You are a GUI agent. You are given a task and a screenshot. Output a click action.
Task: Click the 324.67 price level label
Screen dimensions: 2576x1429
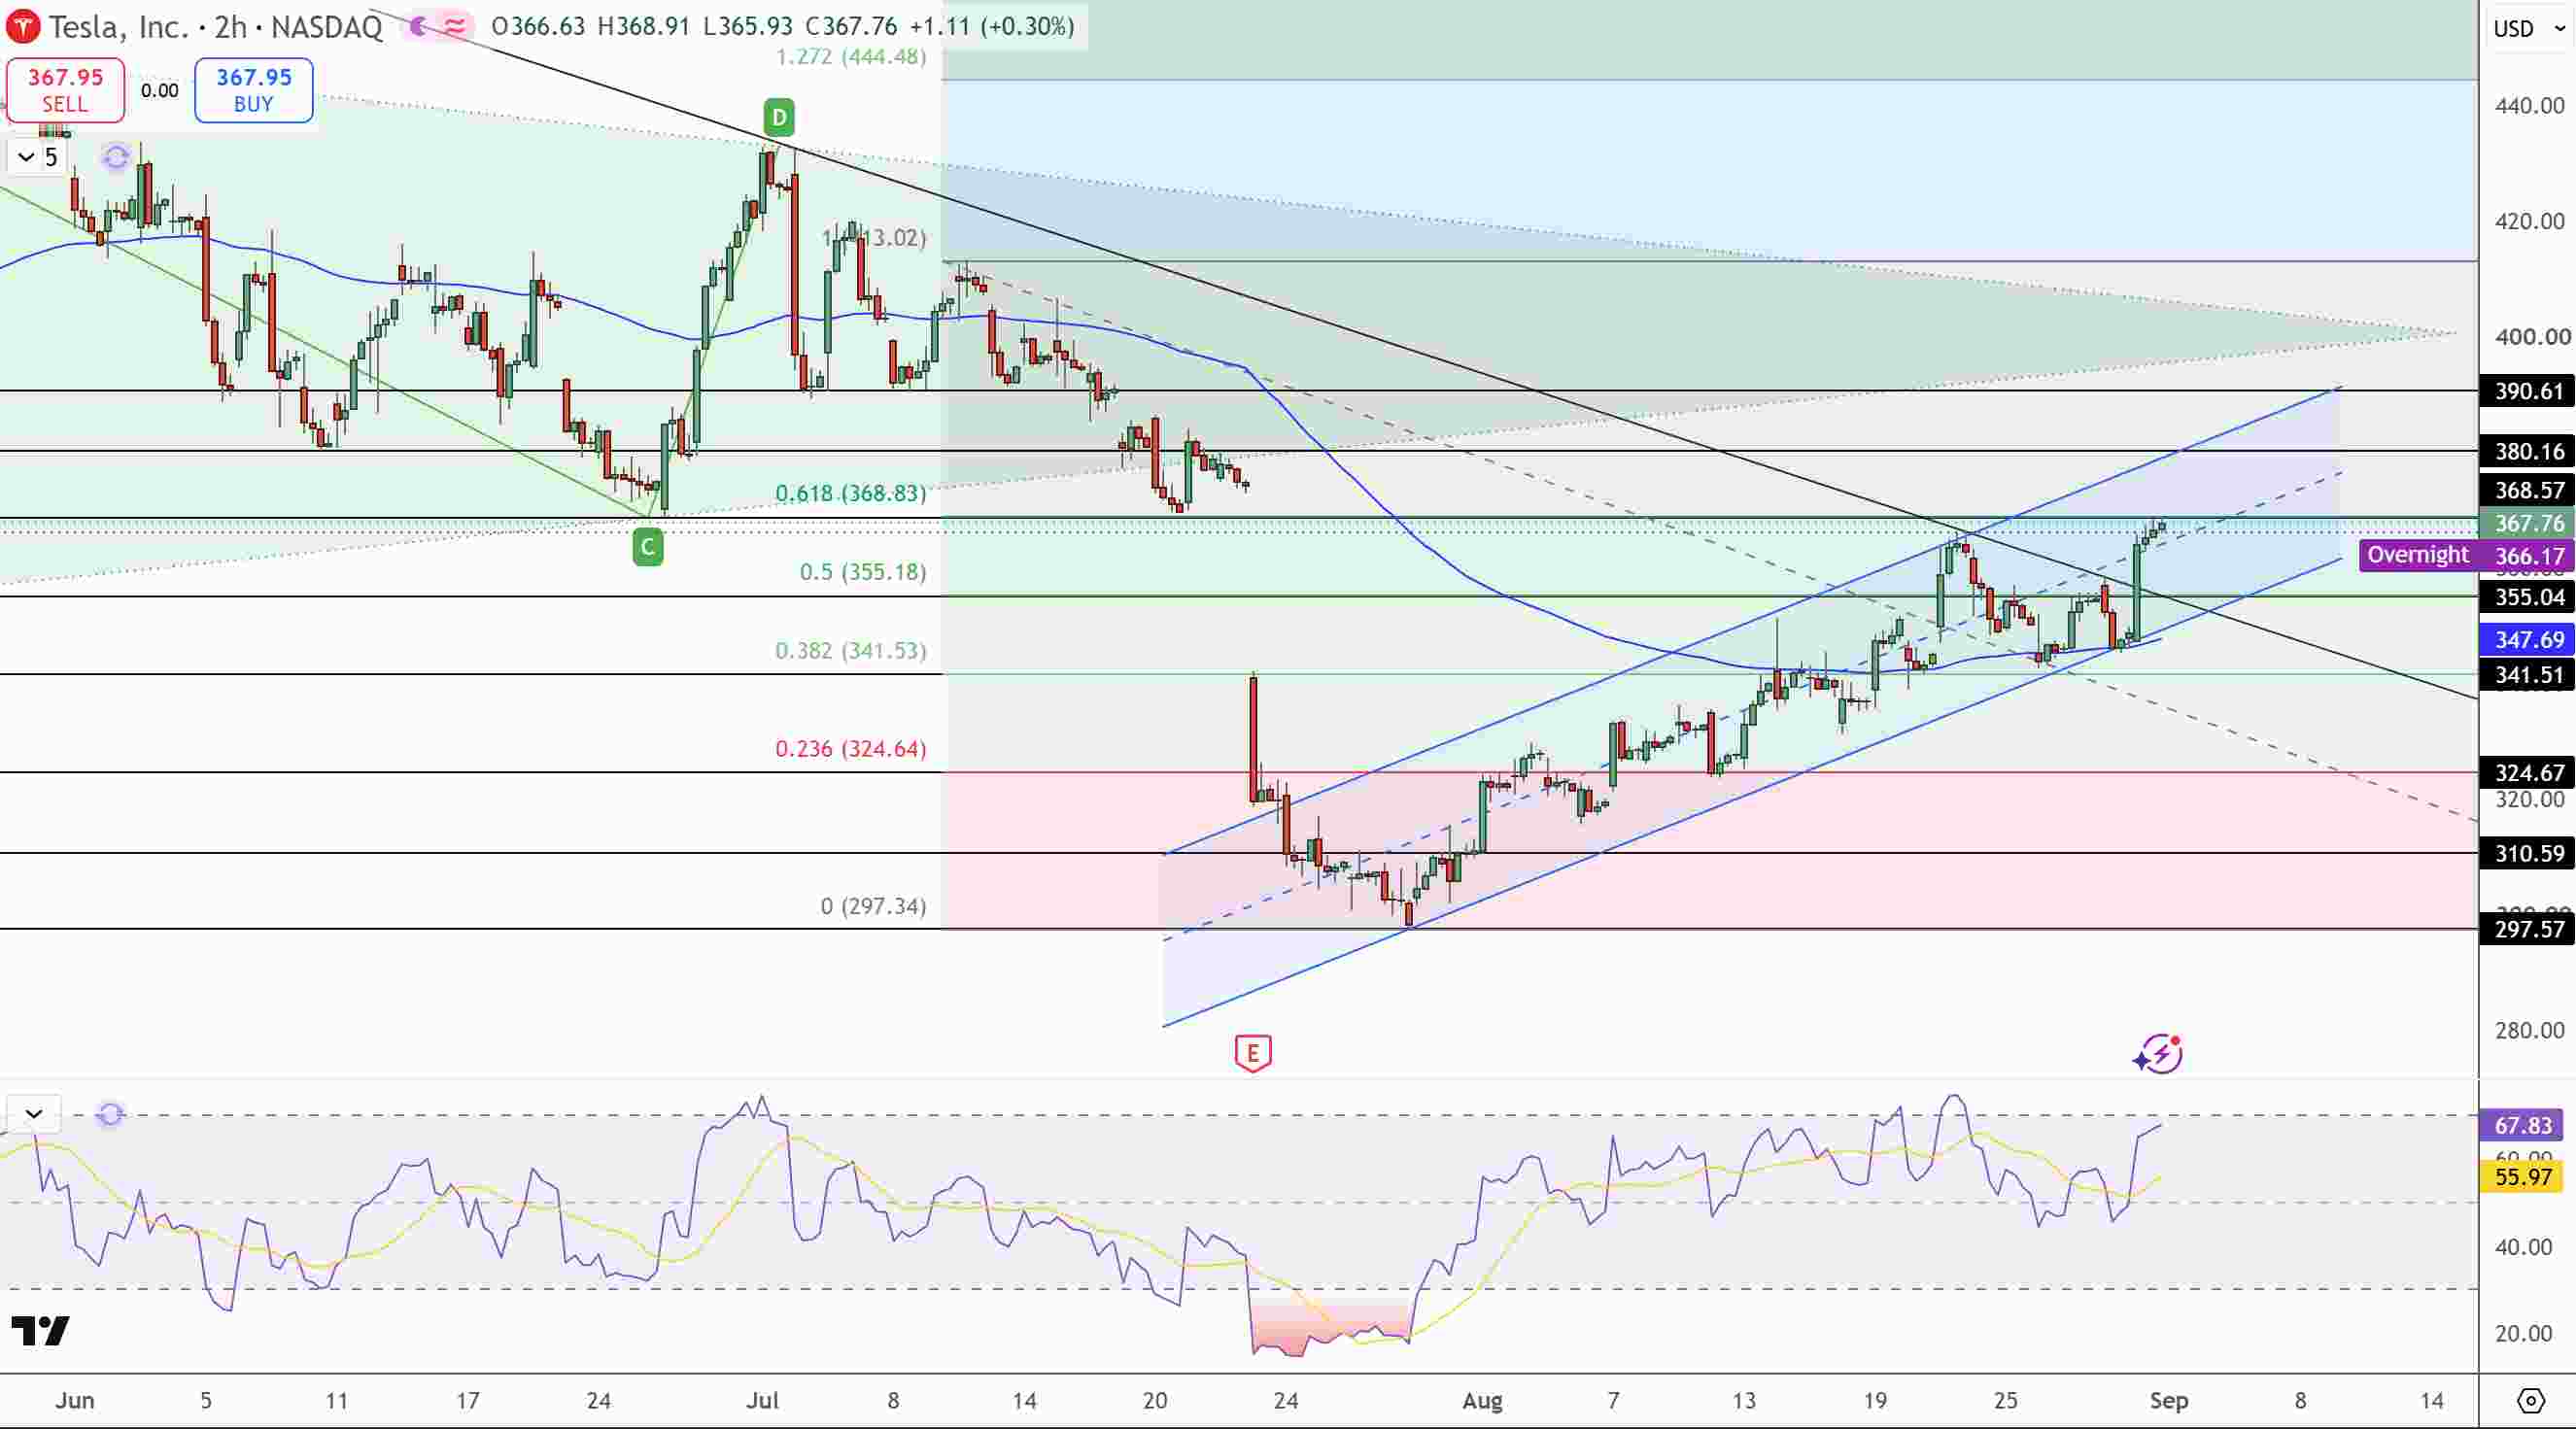point(2527,773)
